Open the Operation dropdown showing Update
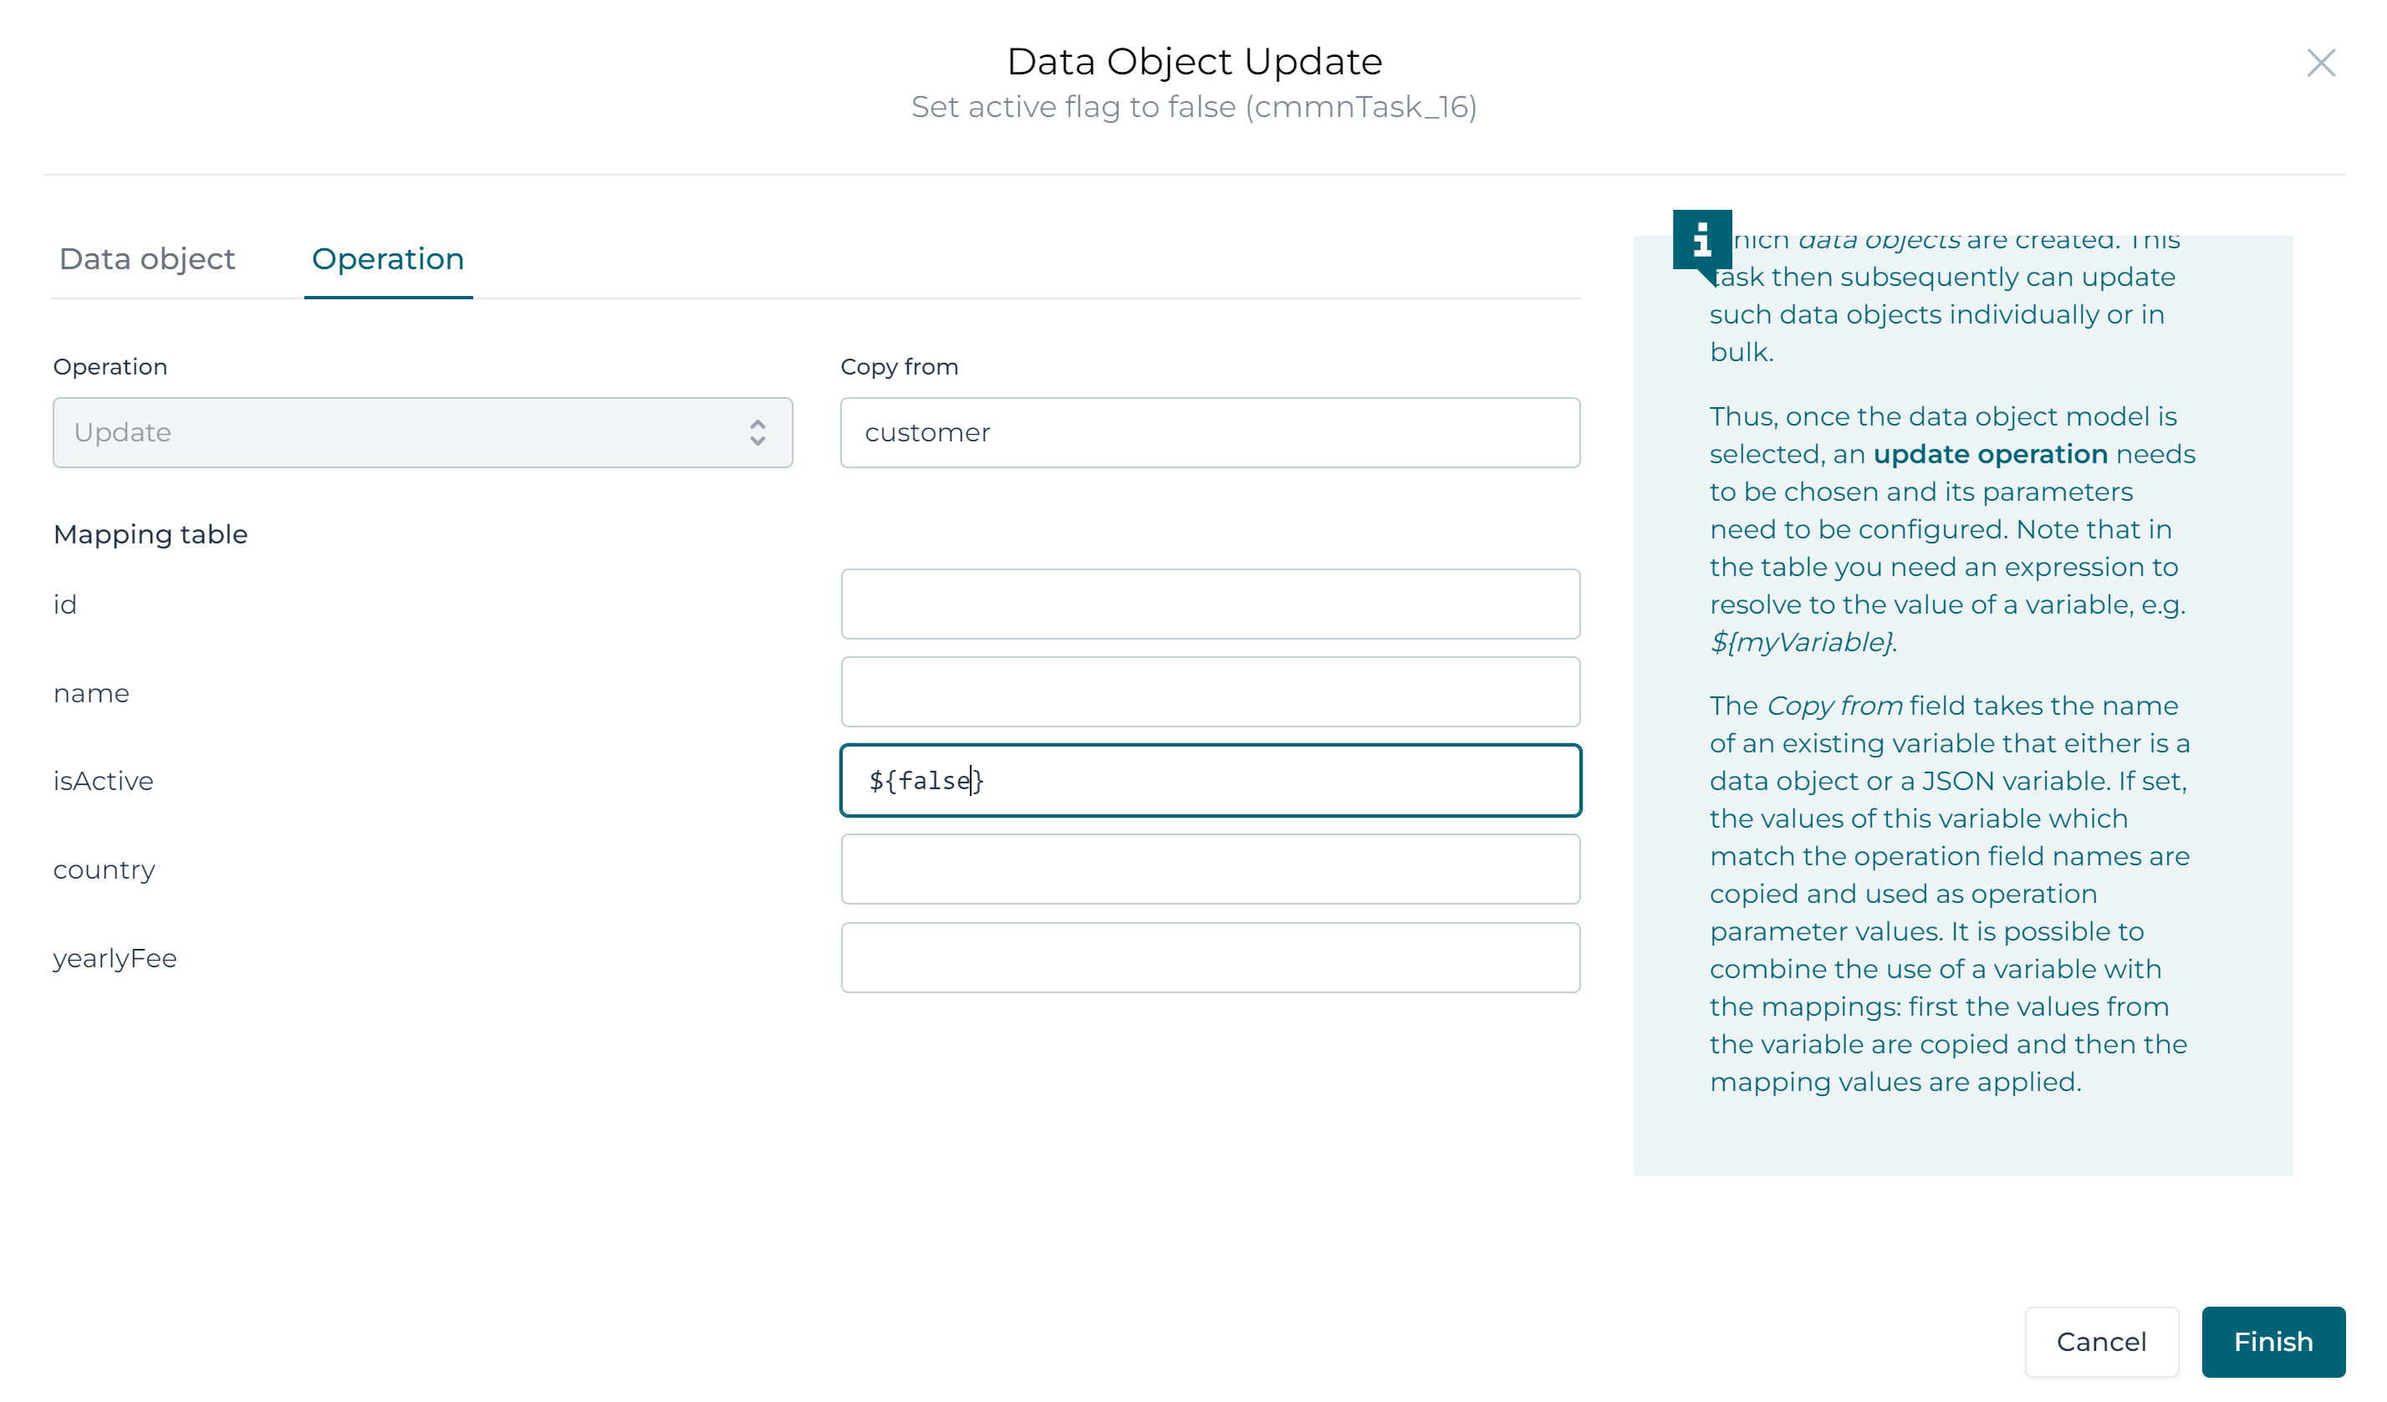The image size is (2387, 1402). tap(421, 433)
